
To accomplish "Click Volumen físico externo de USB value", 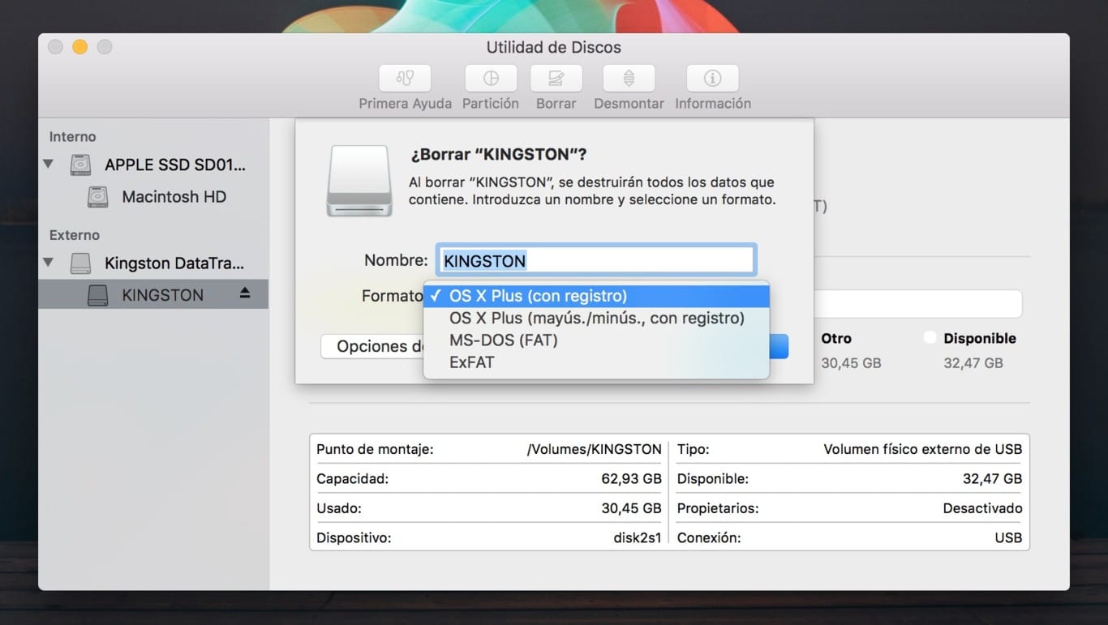I will pyautogui.click(x=922, y=449).
